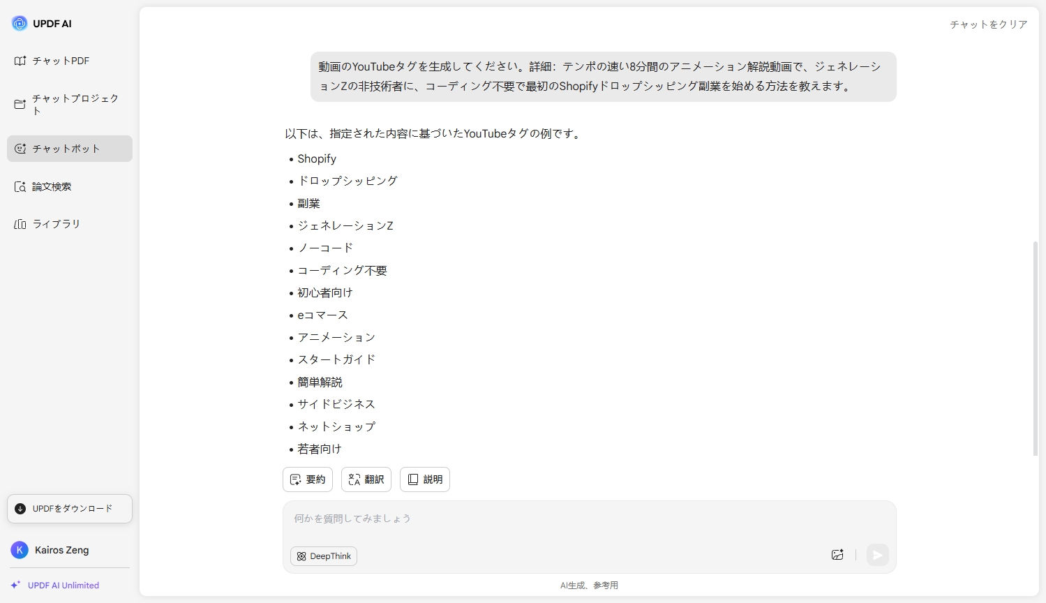1046x603 pixels.
Task: Click the ドロップシッピング tag text
Action: coord(348,181)
